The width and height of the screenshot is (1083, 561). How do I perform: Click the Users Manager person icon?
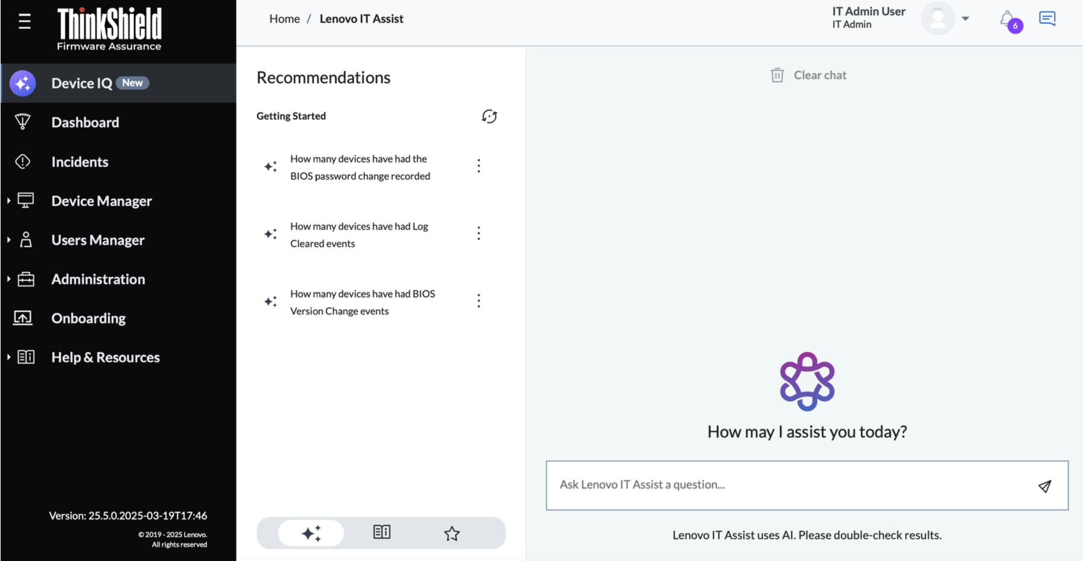[x=25, y=239]
